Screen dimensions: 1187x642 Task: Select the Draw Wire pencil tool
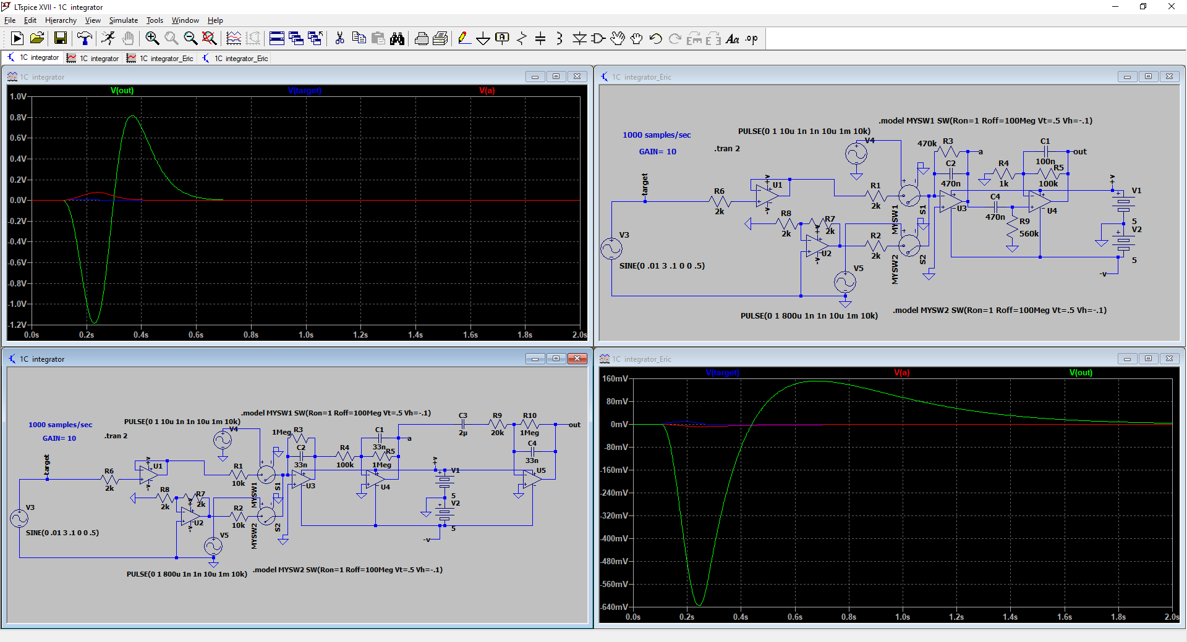pos(463,39)
